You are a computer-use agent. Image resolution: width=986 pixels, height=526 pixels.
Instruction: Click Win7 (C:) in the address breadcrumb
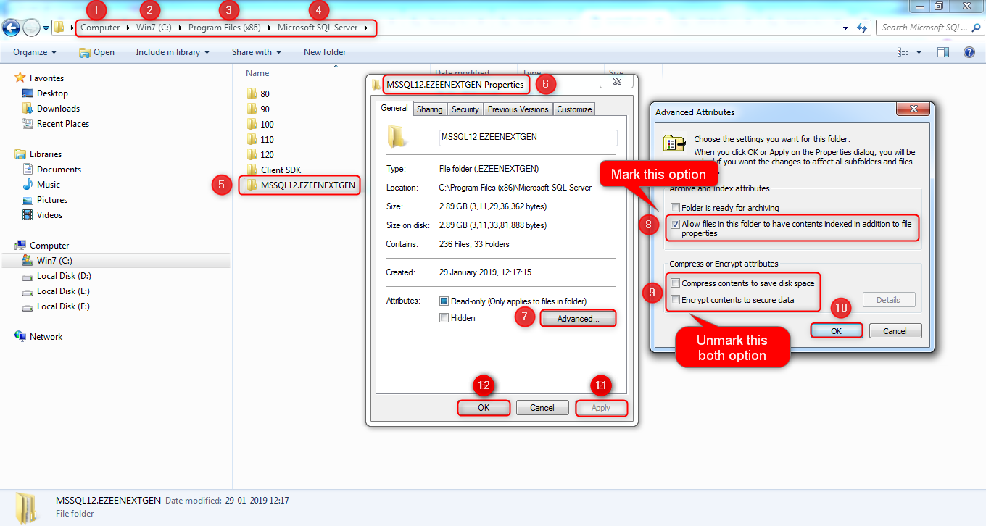coord(154,28)
